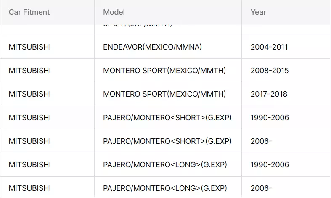Click MITSUBISHI in the 2017-2018 Montero Sport row
Screen dimensions: 331x198
pyautogui.click(x=30, y=94)
